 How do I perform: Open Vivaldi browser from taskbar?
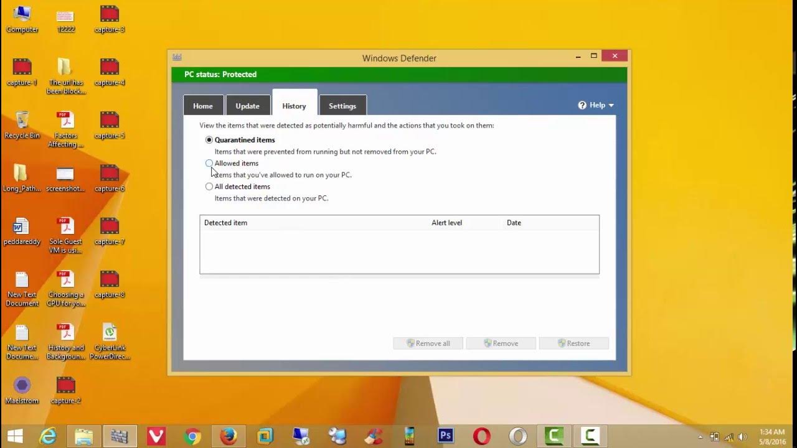156,436
